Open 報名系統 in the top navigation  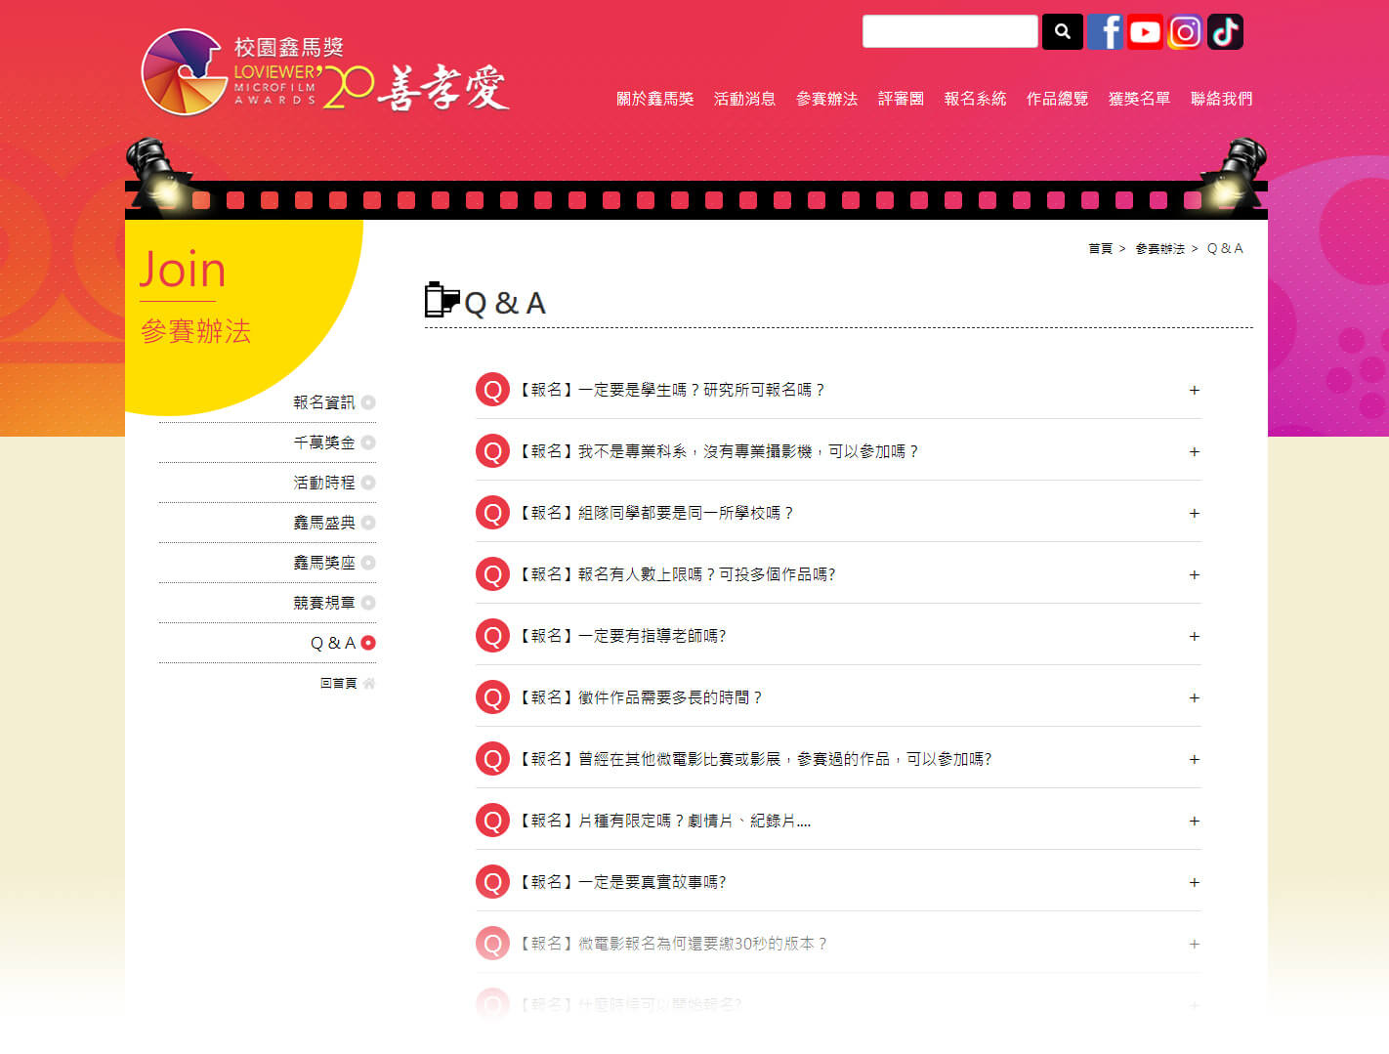click(x=975, y=99)
